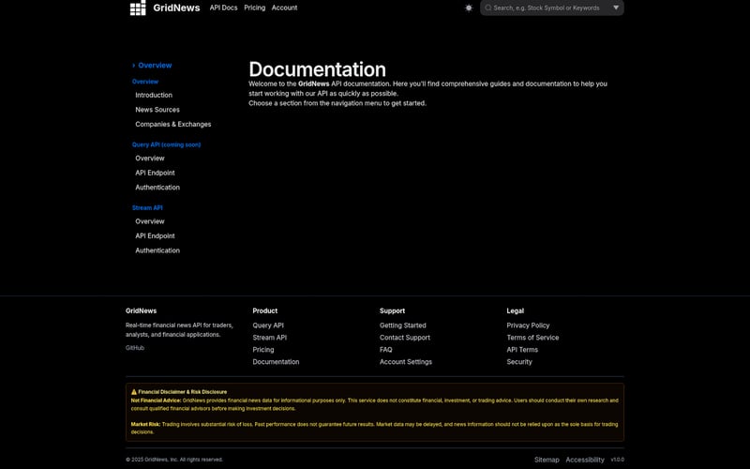Open the FAQ footer link
750x469 pixels.
pos(386,350)
